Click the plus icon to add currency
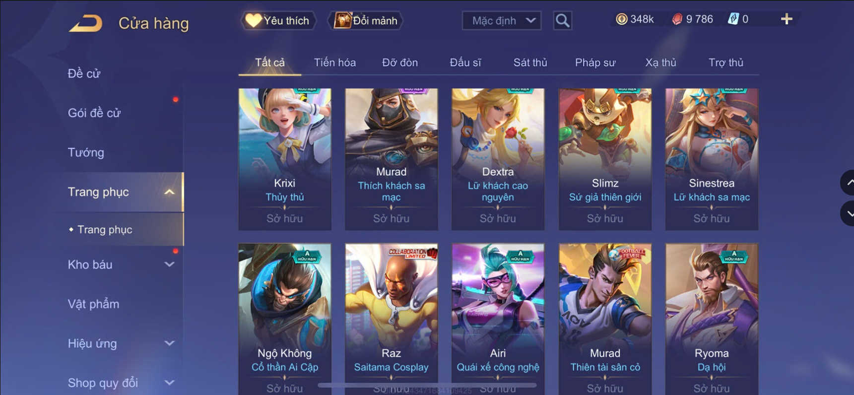Viewport: 854px width, 395px height. (787, 19)
